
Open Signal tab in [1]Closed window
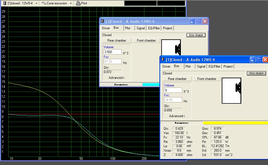pos(201,66)
